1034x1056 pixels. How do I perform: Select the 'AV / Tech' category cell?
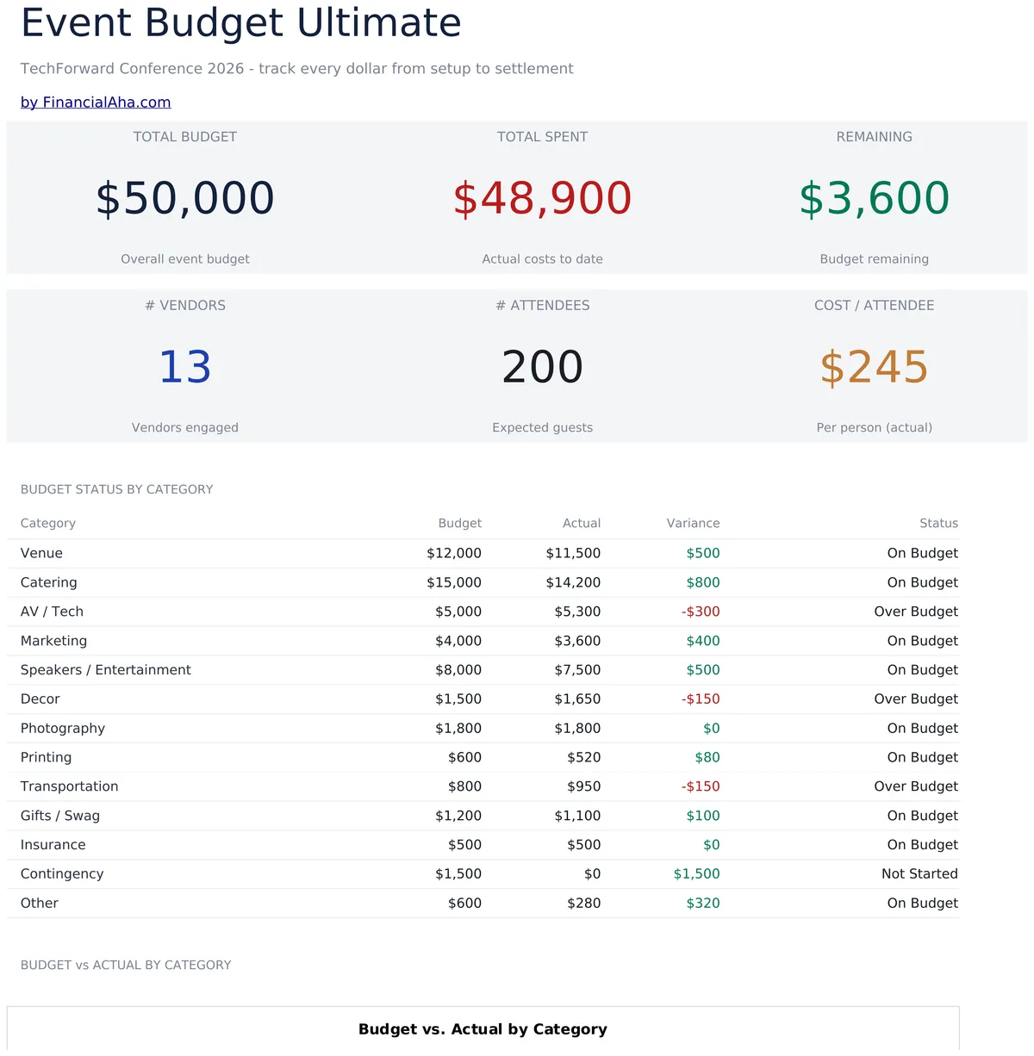click(x=52, y=612)
